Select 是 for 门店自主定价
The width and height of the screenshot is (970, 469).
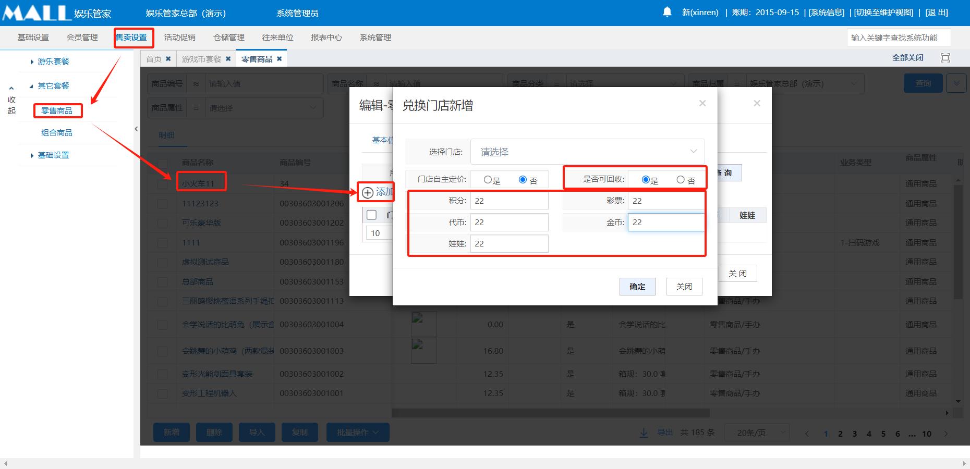click(x=488, y=180)
